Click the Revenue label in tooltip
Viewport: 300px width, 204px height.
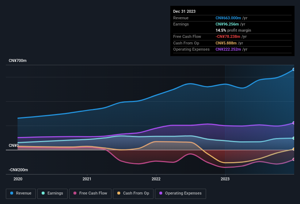pyautogui.click(x=181, y=18)
